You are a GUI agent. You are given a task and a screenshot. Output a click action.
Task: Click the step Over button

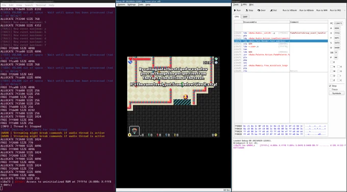261,10
